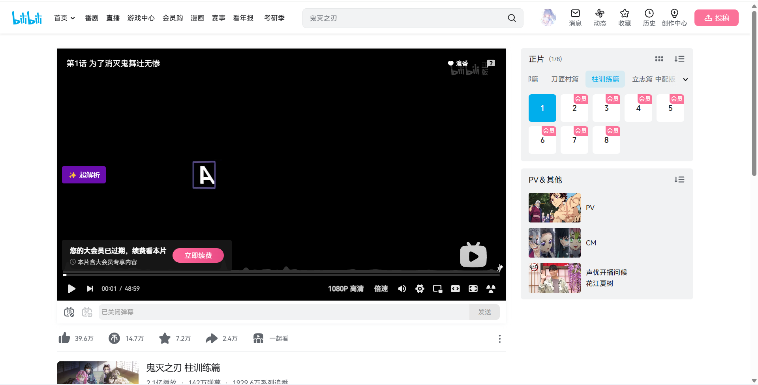Enter web fullscreen mode

(473, 289)
